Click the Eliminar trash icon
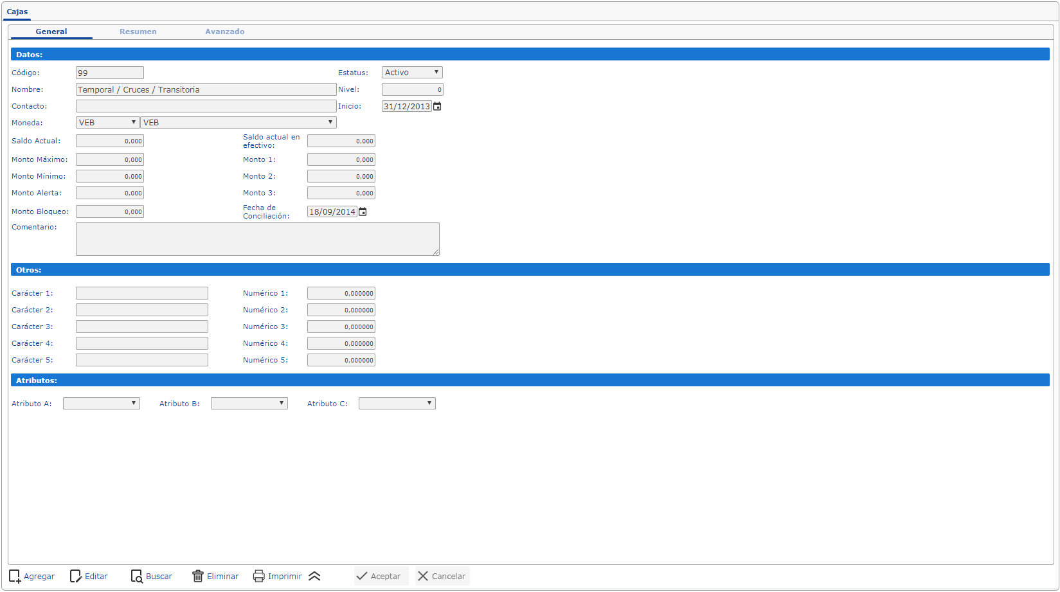This screenshot has height=592, width=1060. pyautogui.click(x=198, y=577)
